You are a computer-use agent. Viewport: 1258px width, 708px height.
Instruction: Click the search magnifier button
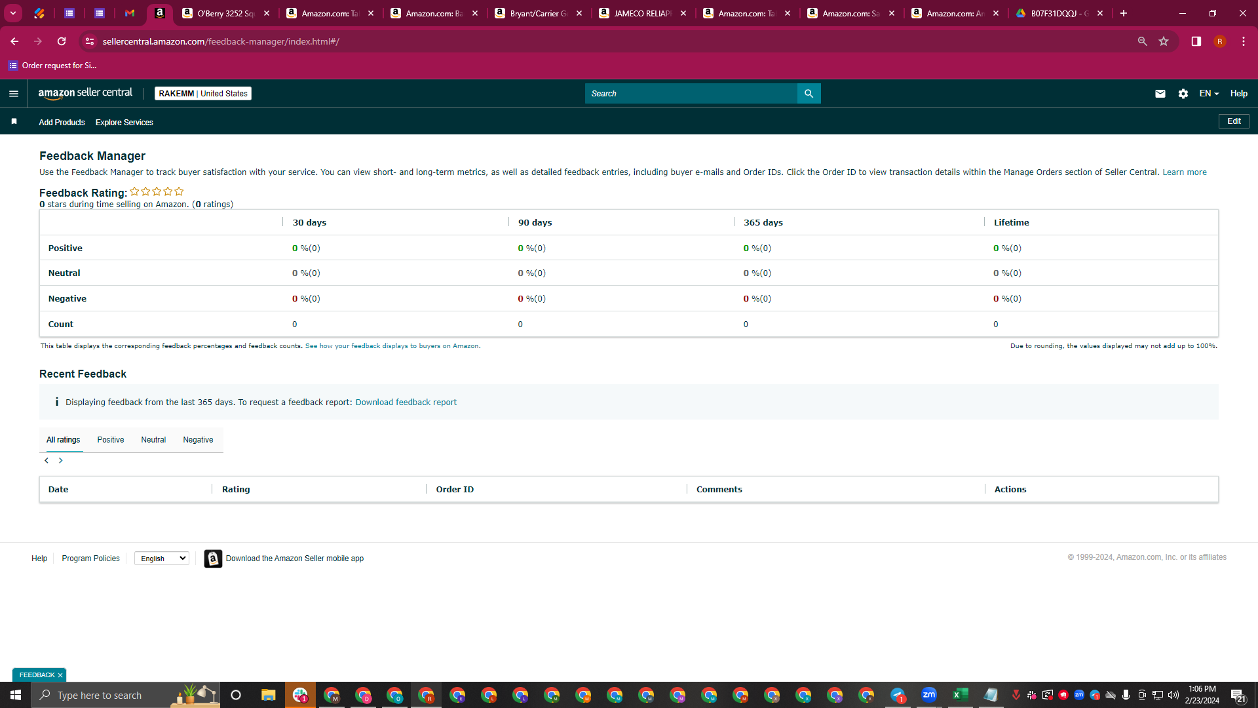click(809, 94)
